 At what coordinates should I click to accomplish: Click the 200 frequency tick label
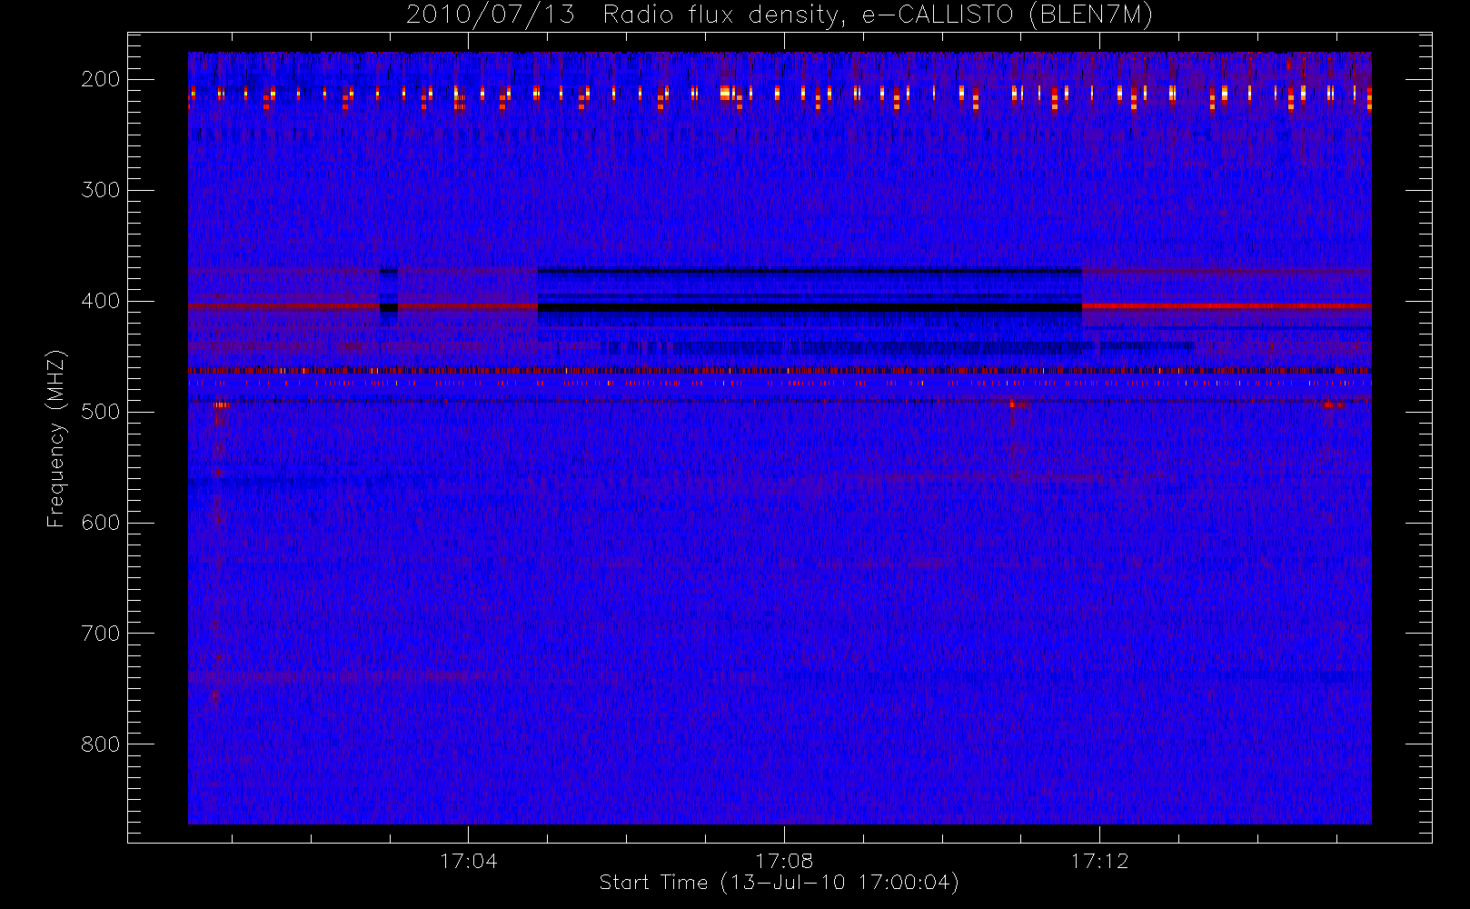101,79
